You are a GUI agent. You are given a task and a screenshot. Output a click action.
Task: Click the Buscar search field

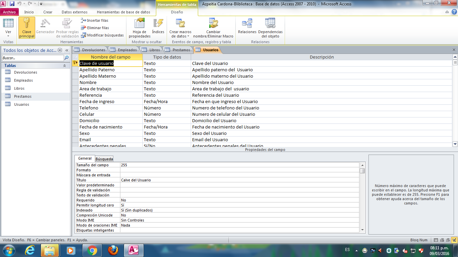pos(32,58)
